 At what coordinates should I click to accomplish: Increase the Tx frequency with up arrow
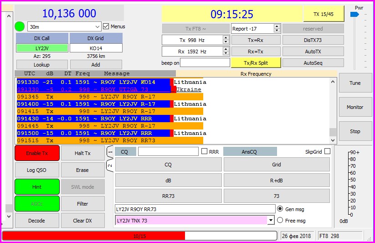point(226,38)
